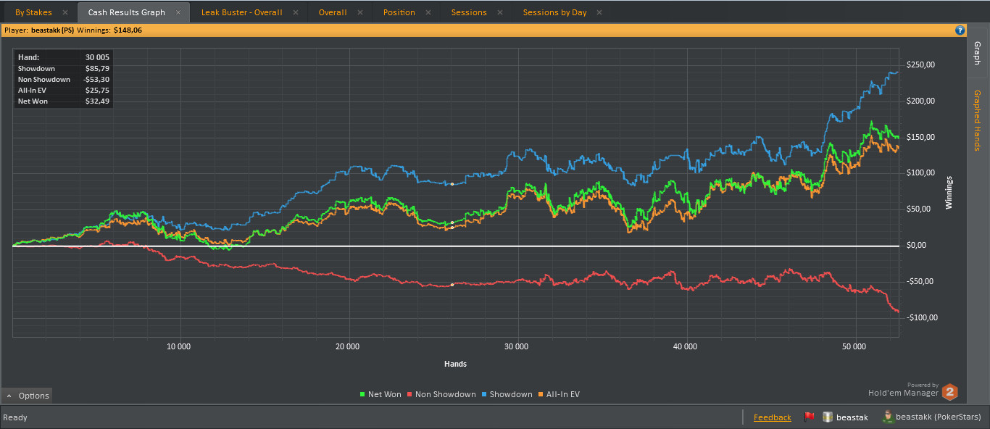The width and height of the screenshot is (990, 429).
Task: Click the Non Showdown value -$53,30
Action: (96, 79)
